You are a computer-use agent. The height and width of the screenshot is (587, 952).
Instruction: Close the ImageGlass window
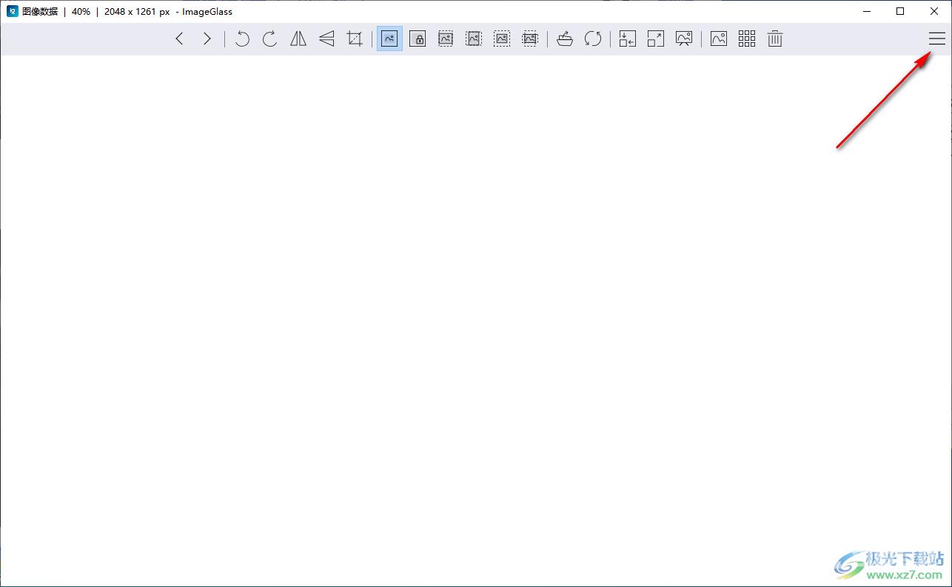pos(934,11)
